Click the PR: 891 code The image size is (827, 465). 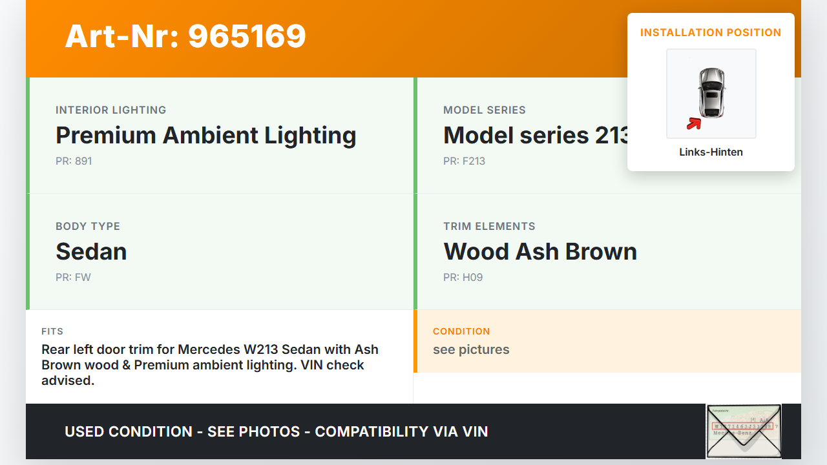(74, 161)
